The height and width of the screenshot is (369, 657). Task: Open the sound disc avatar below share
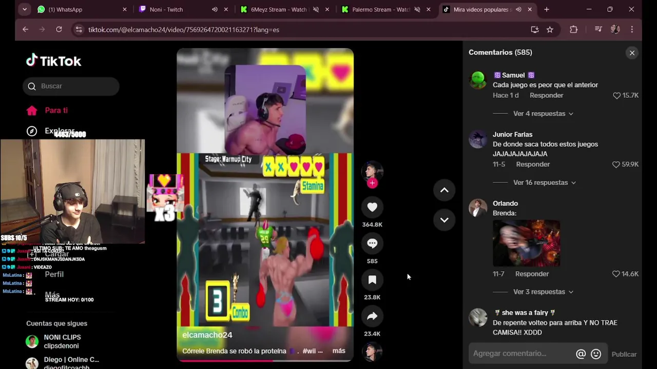point(372,352)
